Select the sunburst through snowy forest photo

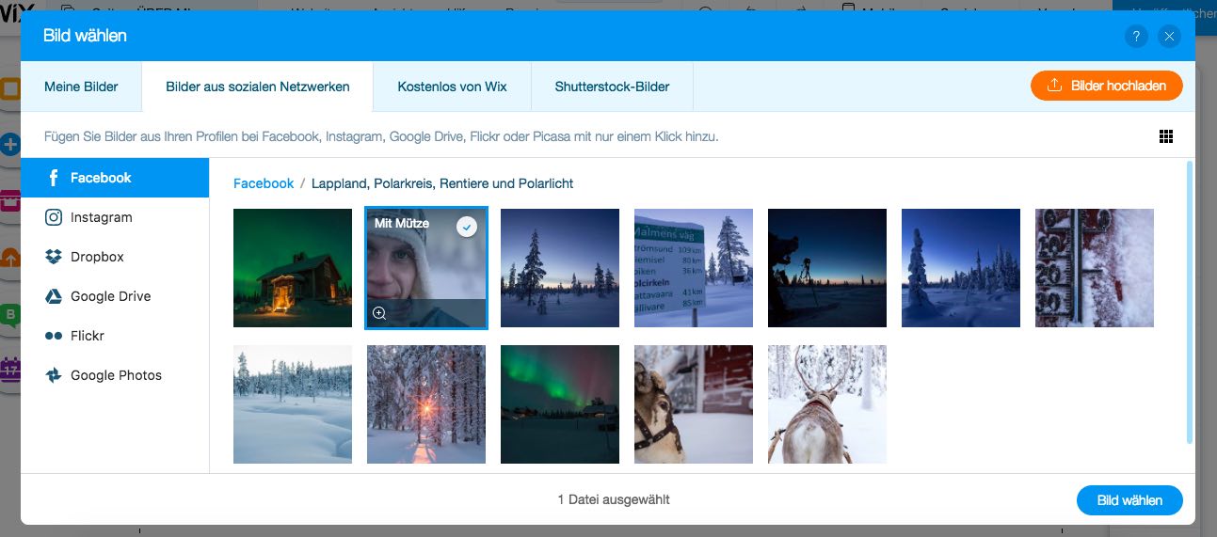point(426,404)
